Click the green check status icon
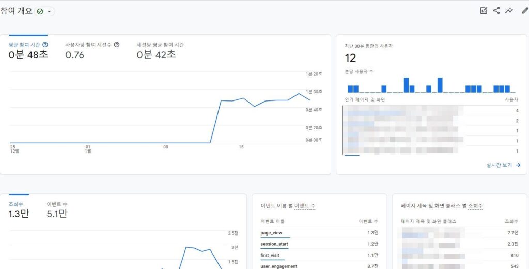The image size is (529, 269). [x=40, y=12]
